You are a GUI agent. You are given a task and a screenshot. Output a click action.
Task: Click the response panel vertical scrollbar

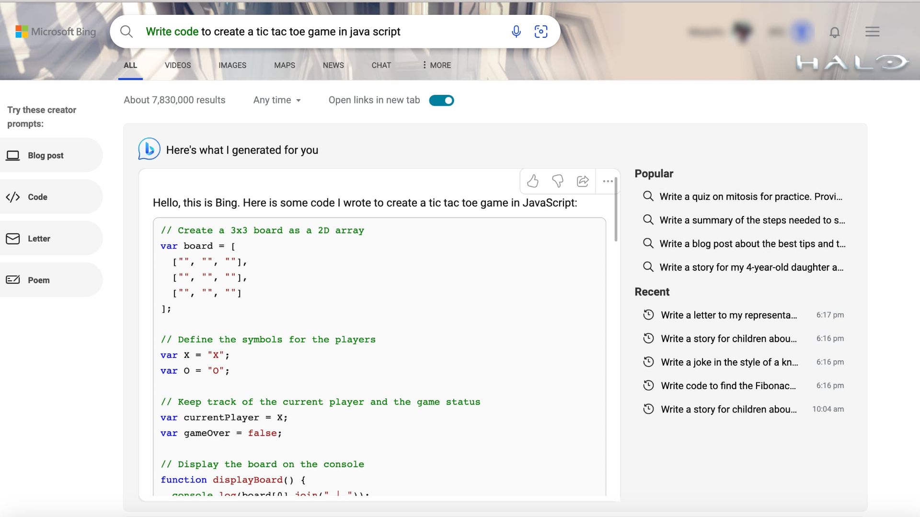[x=616, y=211]
